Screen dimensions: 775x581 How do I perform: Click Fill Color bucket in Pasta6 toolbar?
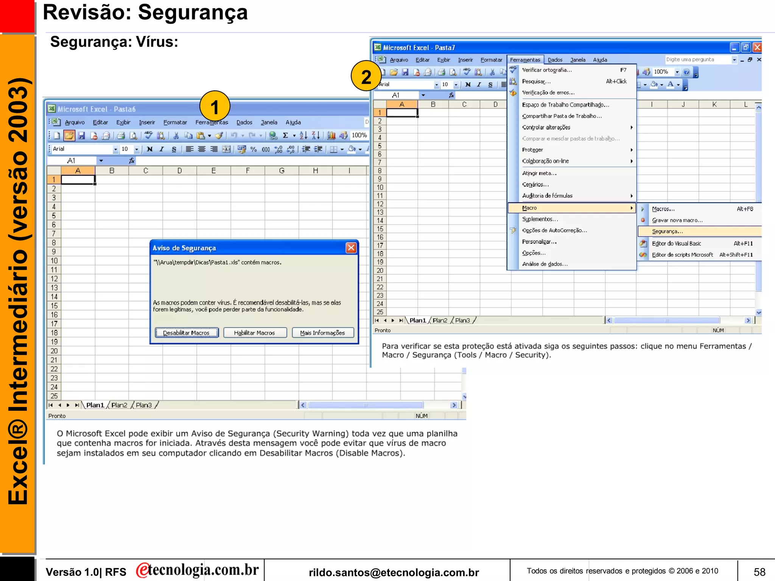pos(352,149)
